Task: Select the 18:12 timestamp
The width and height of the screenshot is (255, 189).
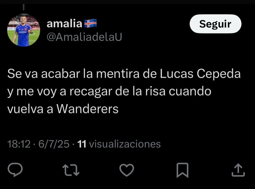Action: (19, 144)
